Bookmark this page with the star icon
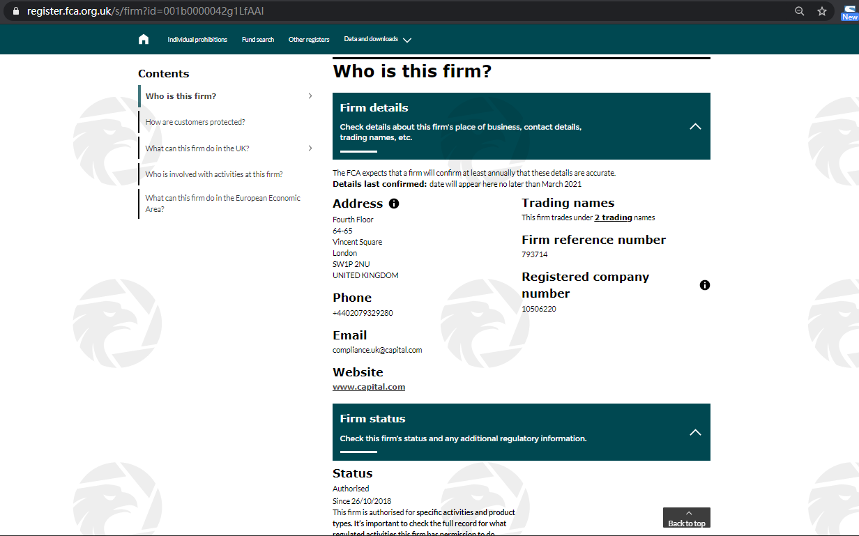 [x=822, y=11]
